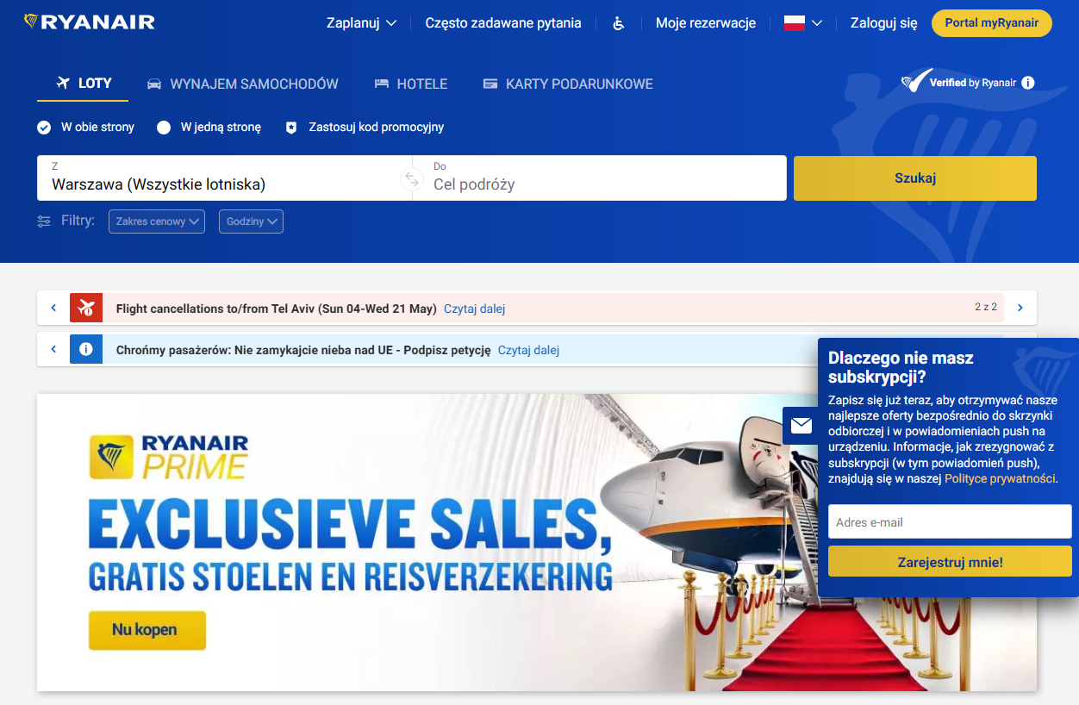Click the promo code shield icon
This screenshot has width=1079, height=705.
point(291,128)
